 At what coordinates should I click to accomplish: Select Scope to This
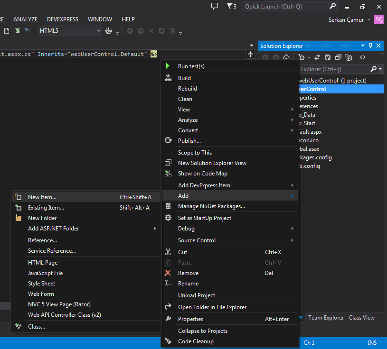229,153
